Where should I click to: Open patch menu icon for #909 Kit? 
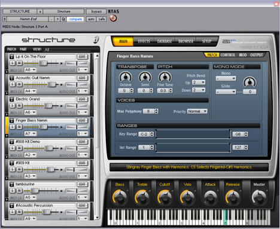(11, 163)
